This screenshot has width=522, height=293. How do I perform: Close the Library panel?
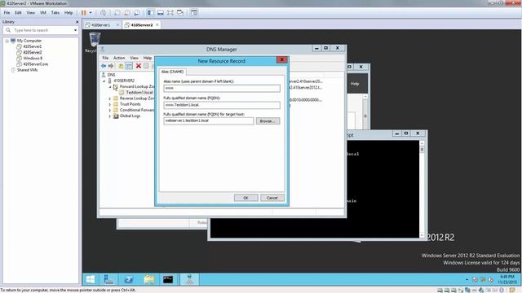77,22
